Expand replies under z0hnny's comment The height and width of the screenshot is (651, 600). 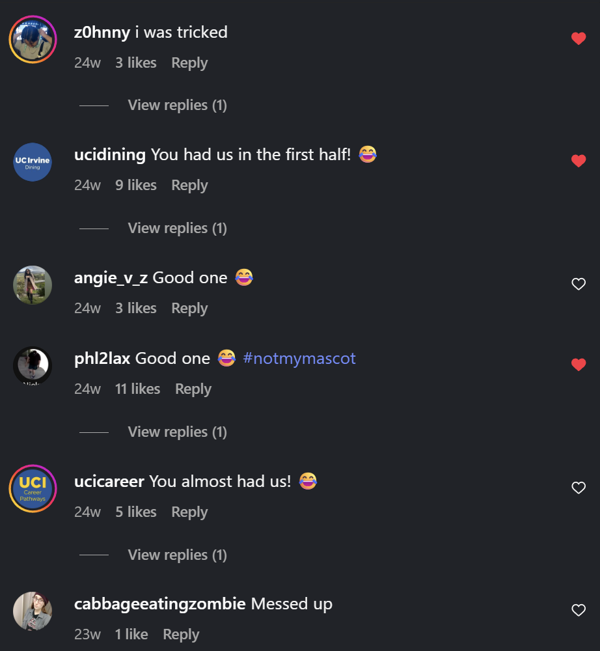tap(177, 105)
